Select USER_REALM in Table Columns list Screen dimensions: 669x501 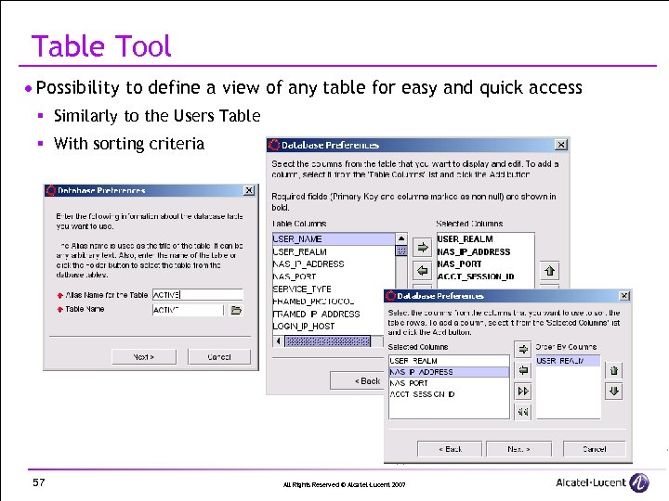pos(334,251)
